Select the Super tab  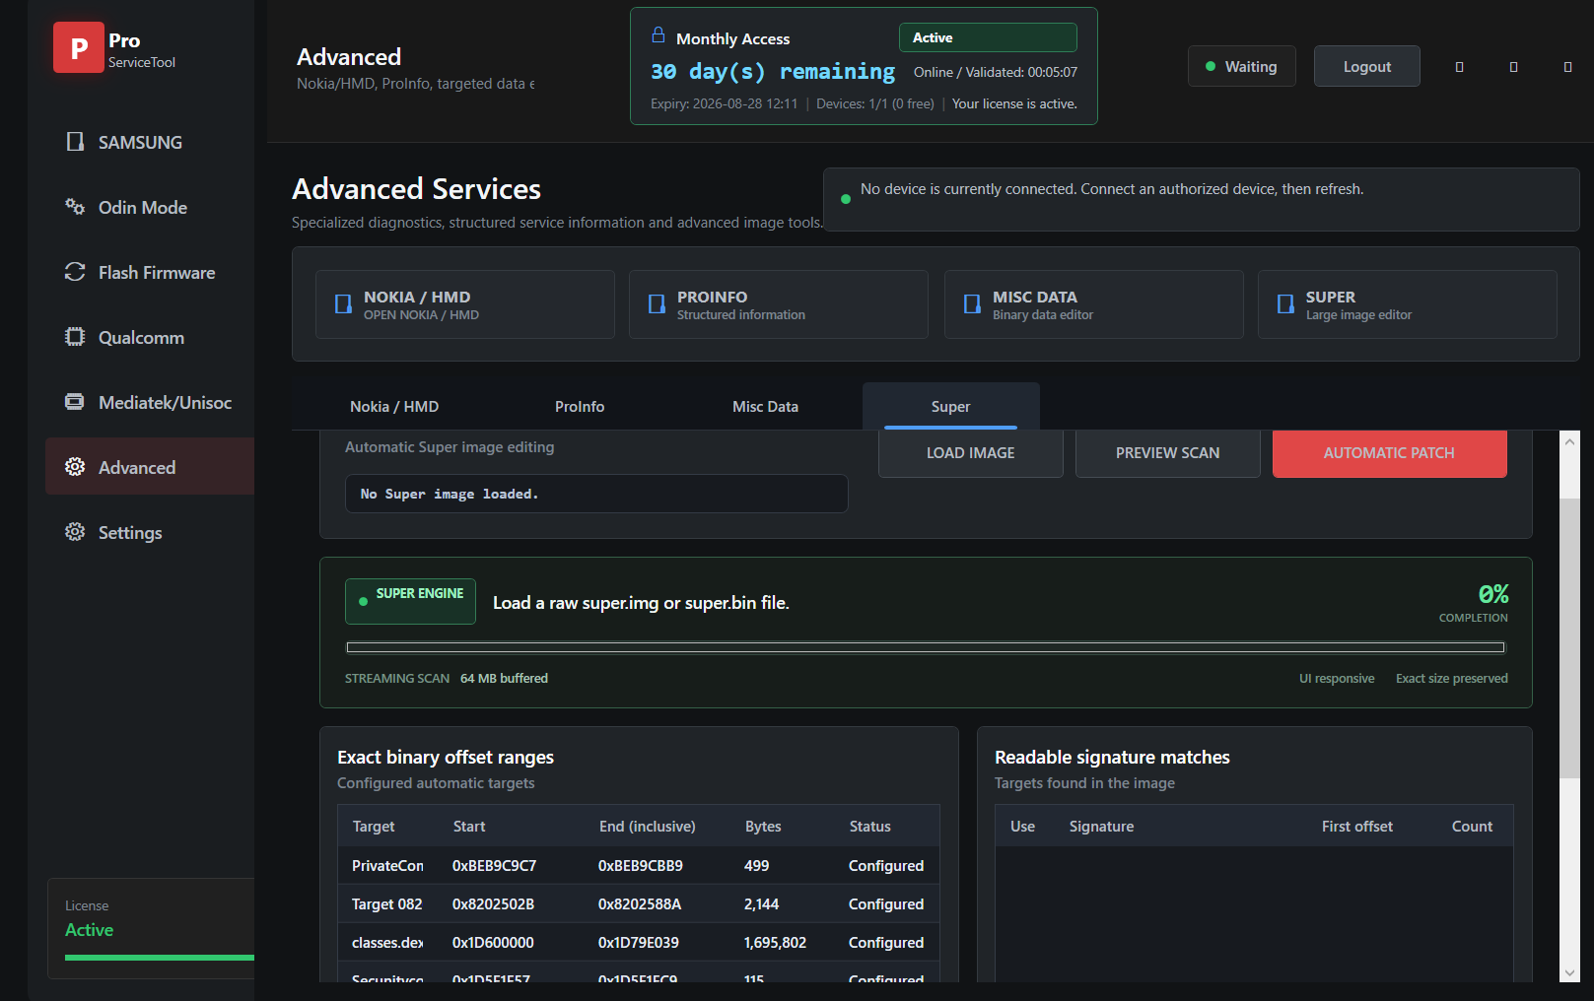pyautogui.click(x=951, y=407)
